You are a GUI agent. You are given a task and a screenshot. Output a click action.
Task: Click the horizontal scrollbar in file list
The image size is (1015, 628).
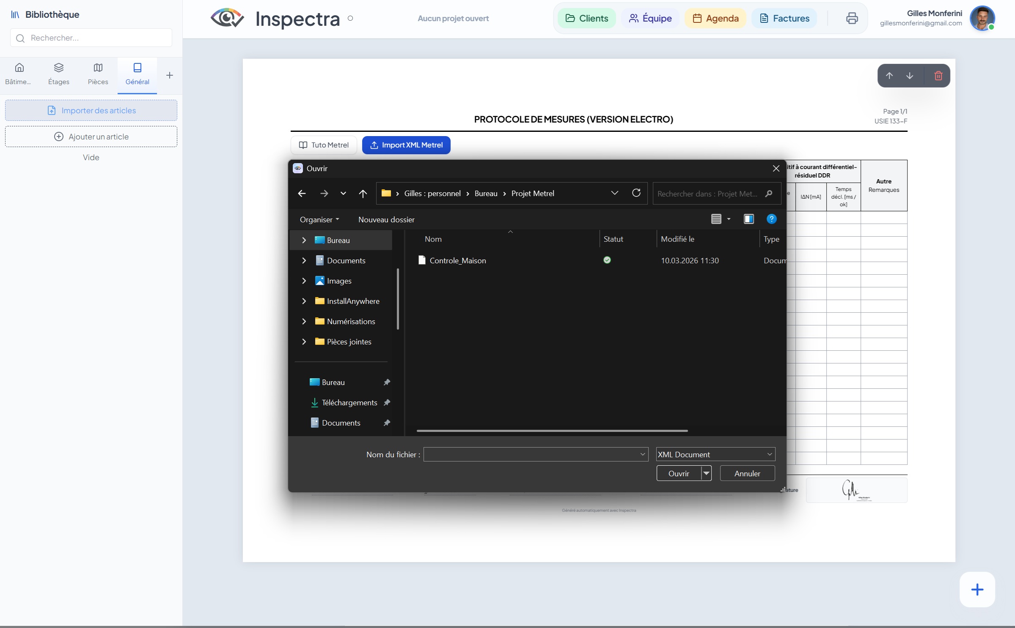552,431
